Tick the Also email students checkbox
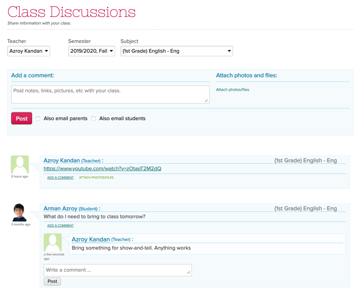 [x=93, y=119]
